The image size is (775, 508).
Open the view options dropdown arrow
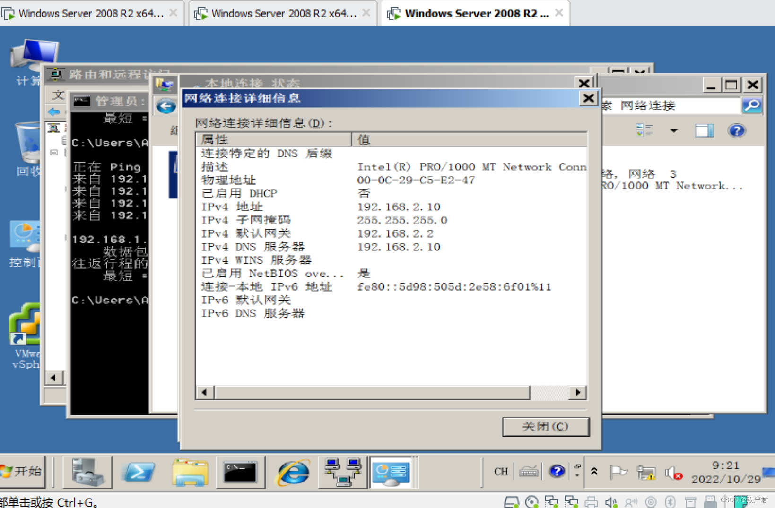(x=674, y=130)
